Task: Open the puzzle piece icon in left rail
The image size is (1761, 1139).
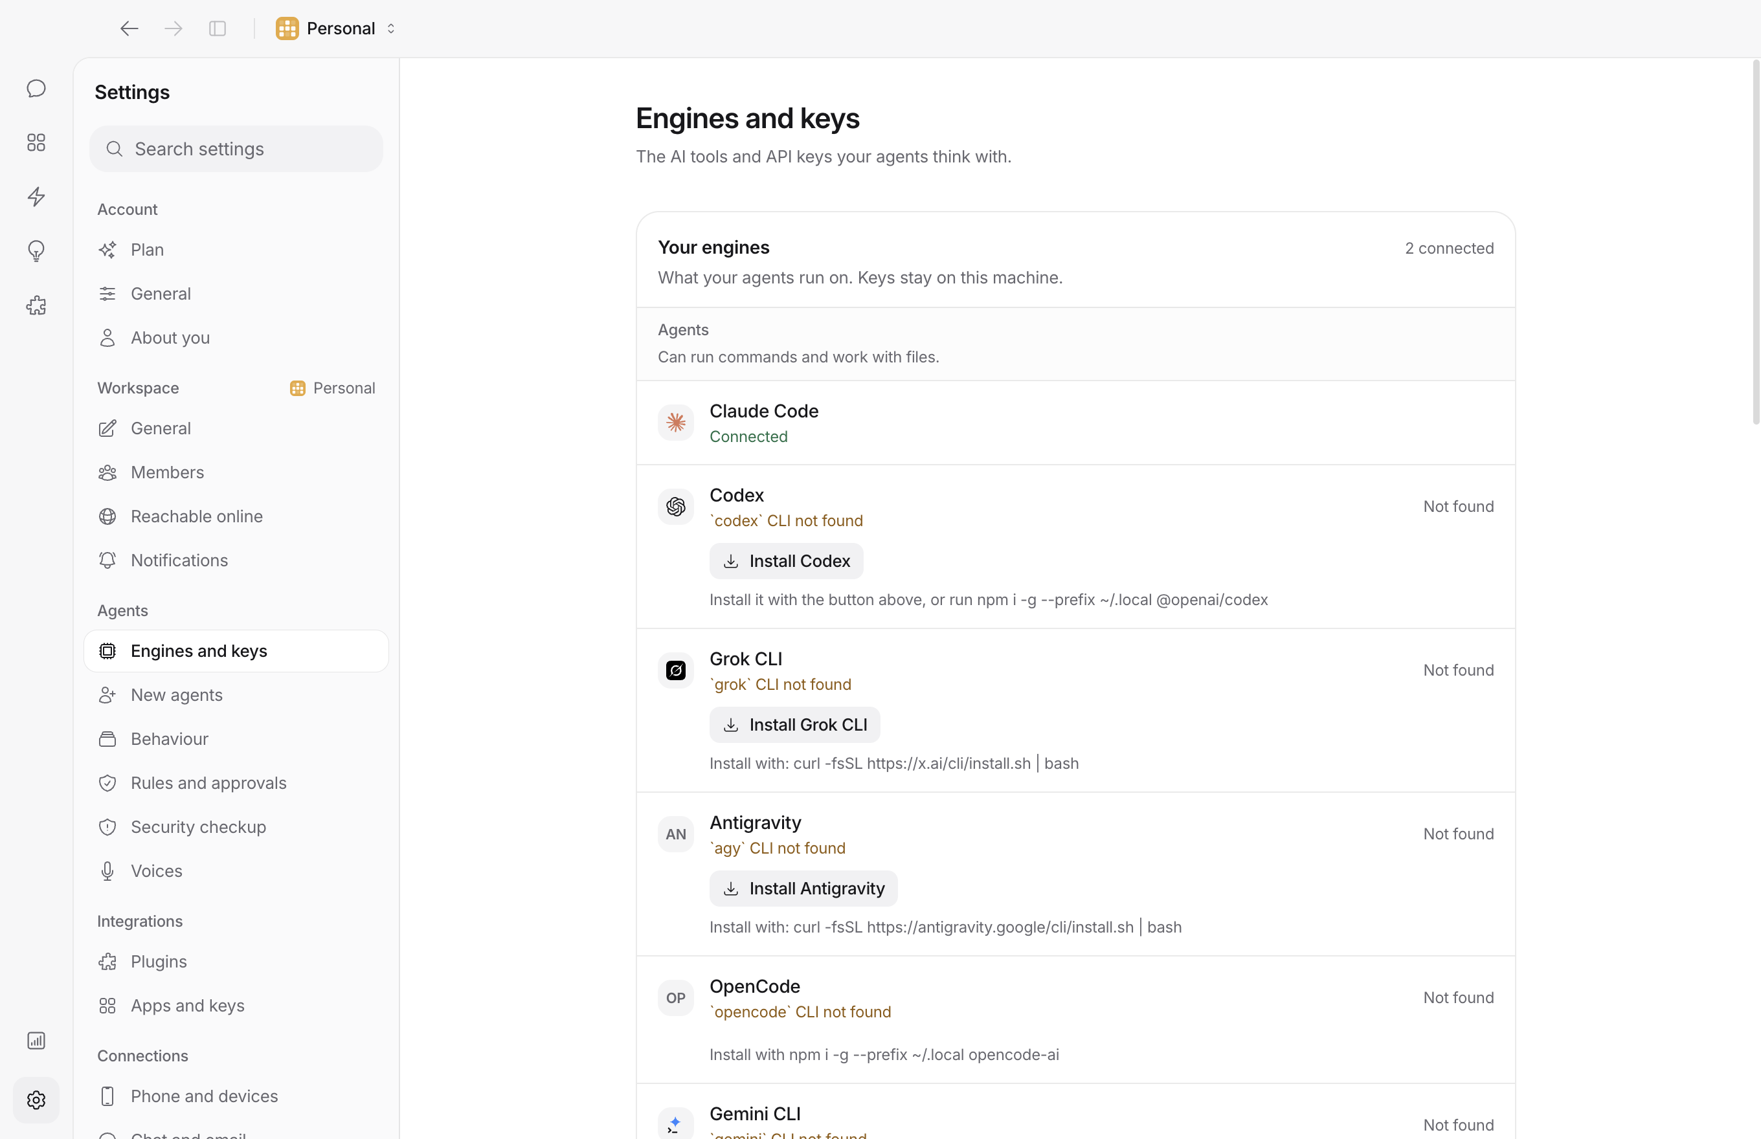Action: (x=36, y=305)
